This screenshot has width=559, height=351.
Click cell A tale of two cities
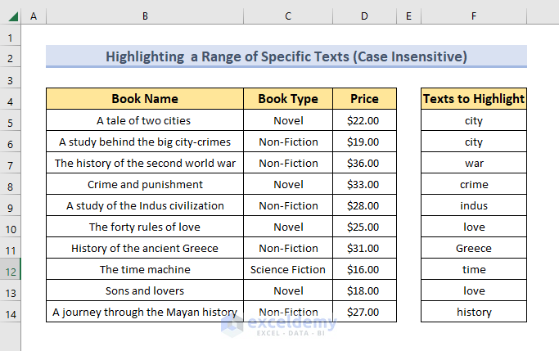[145, 120]
